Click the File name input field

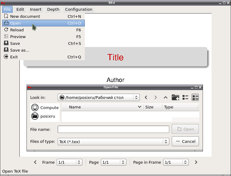(113, 129)
